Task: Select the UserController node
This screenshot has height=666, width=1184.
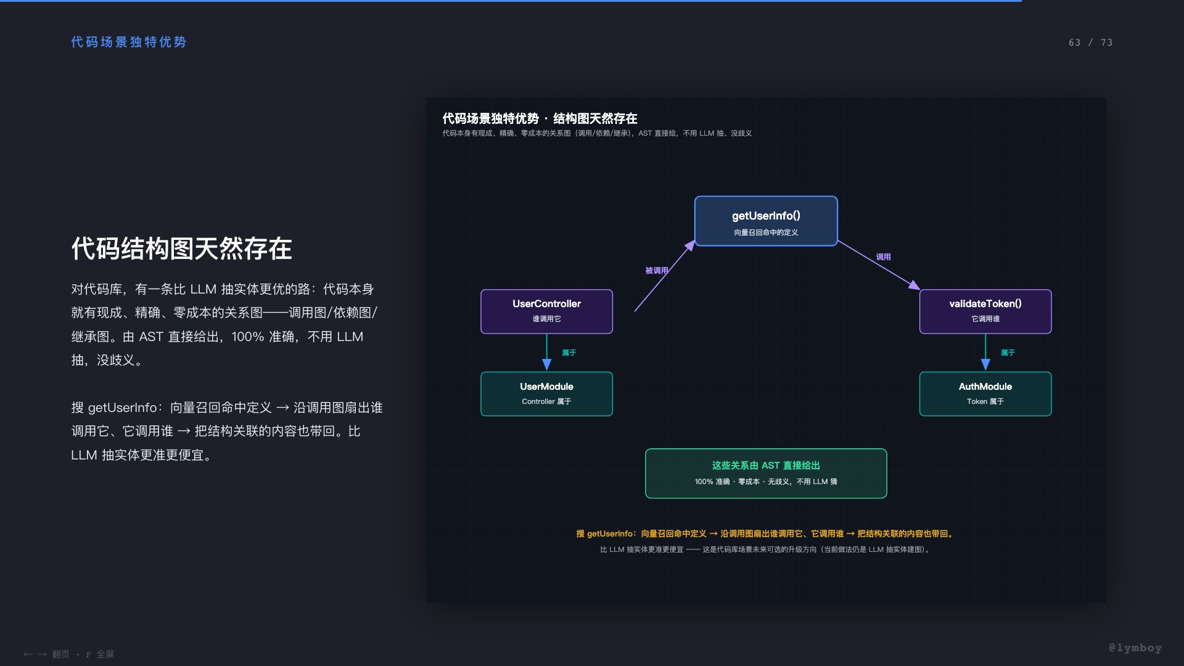Action: (546, 311)
